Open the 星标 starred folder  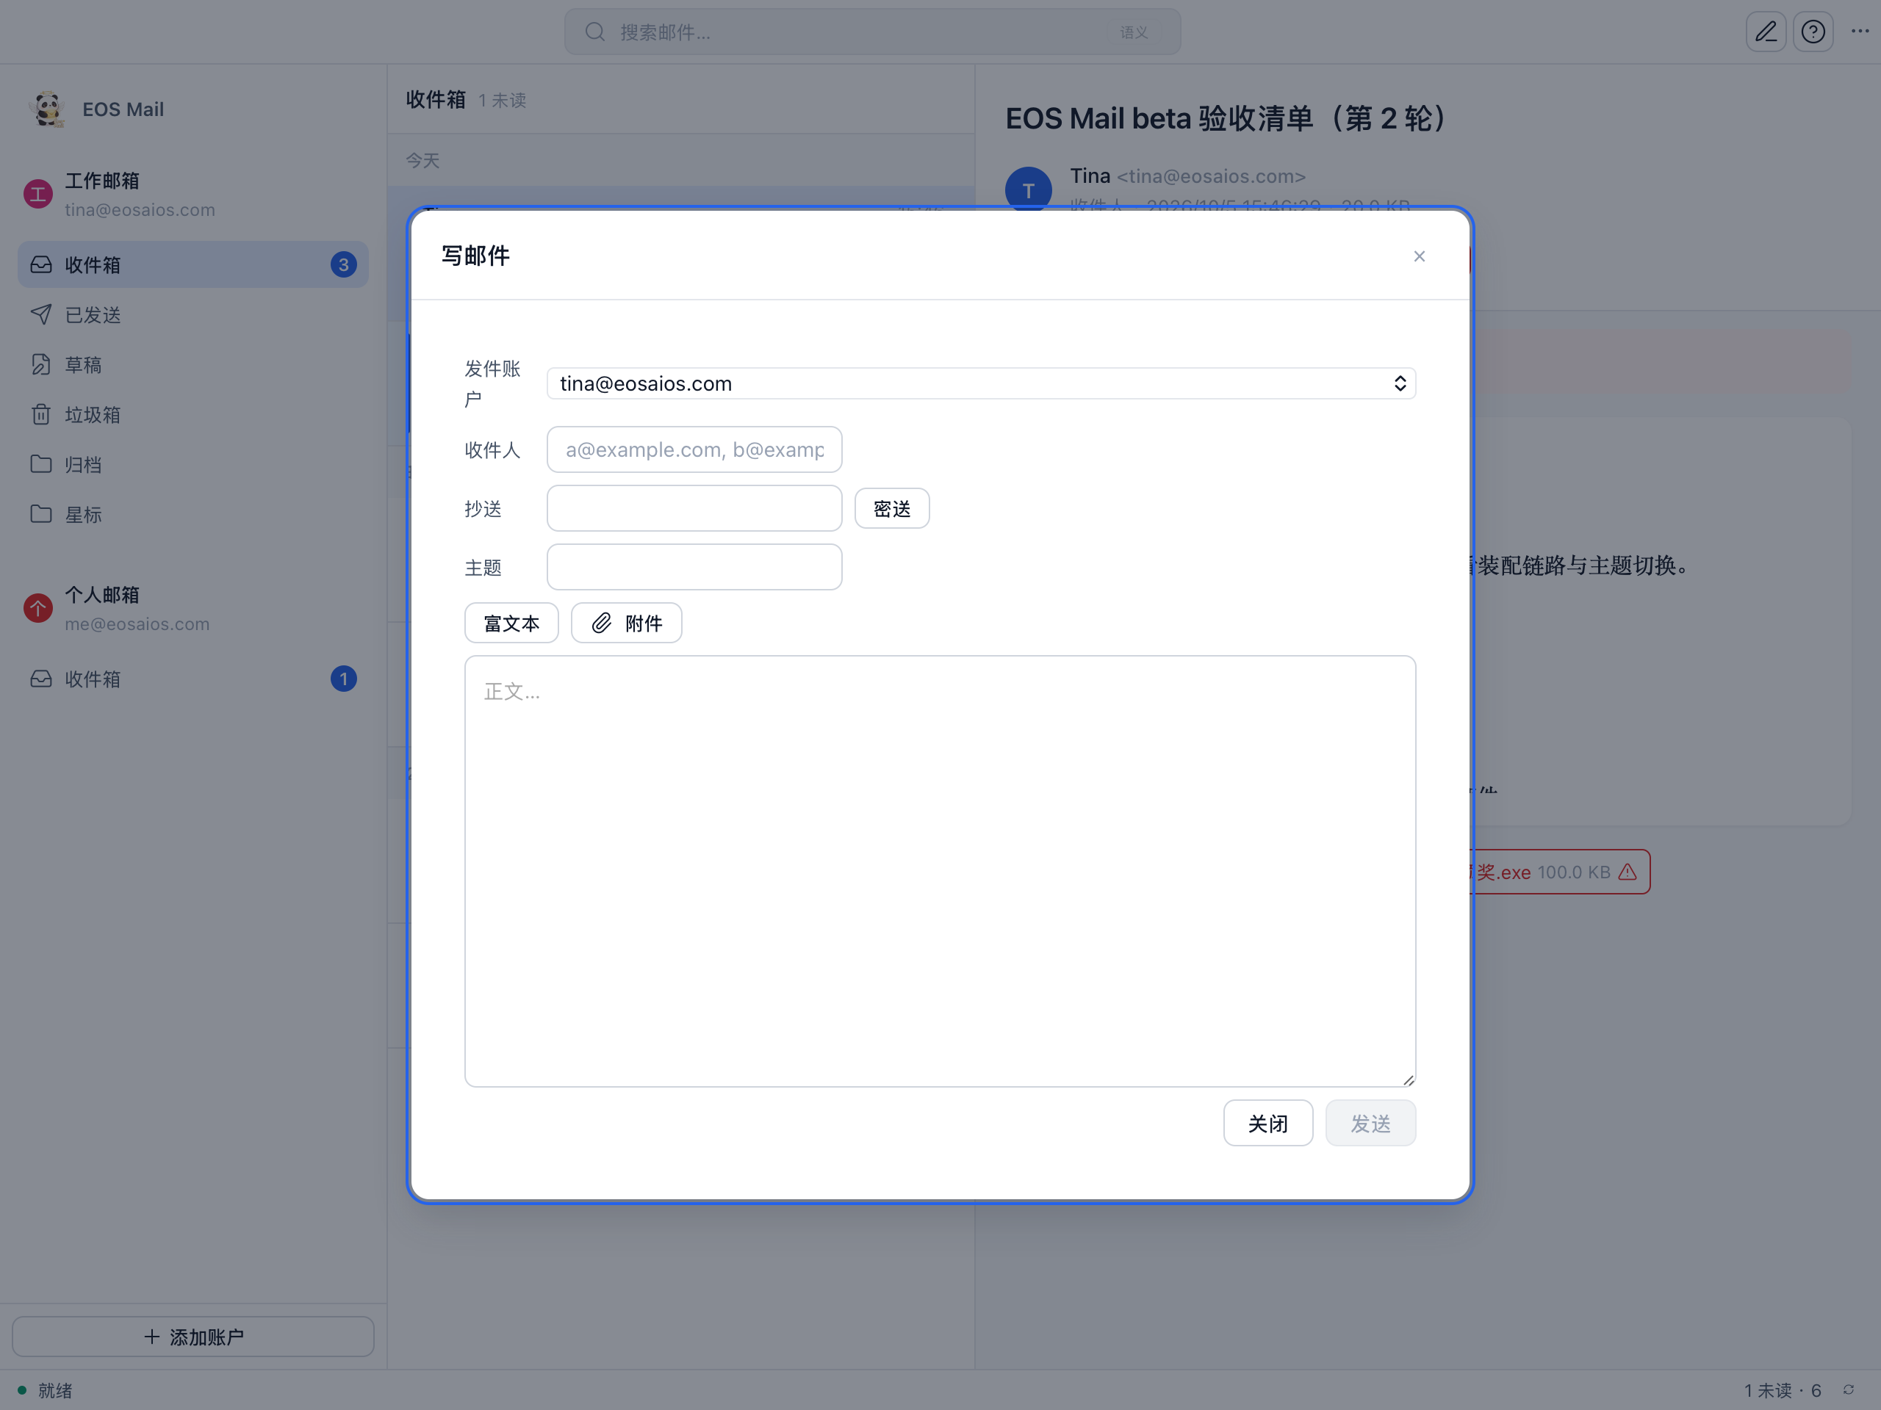pyautogui.click(x=193, y=514)
